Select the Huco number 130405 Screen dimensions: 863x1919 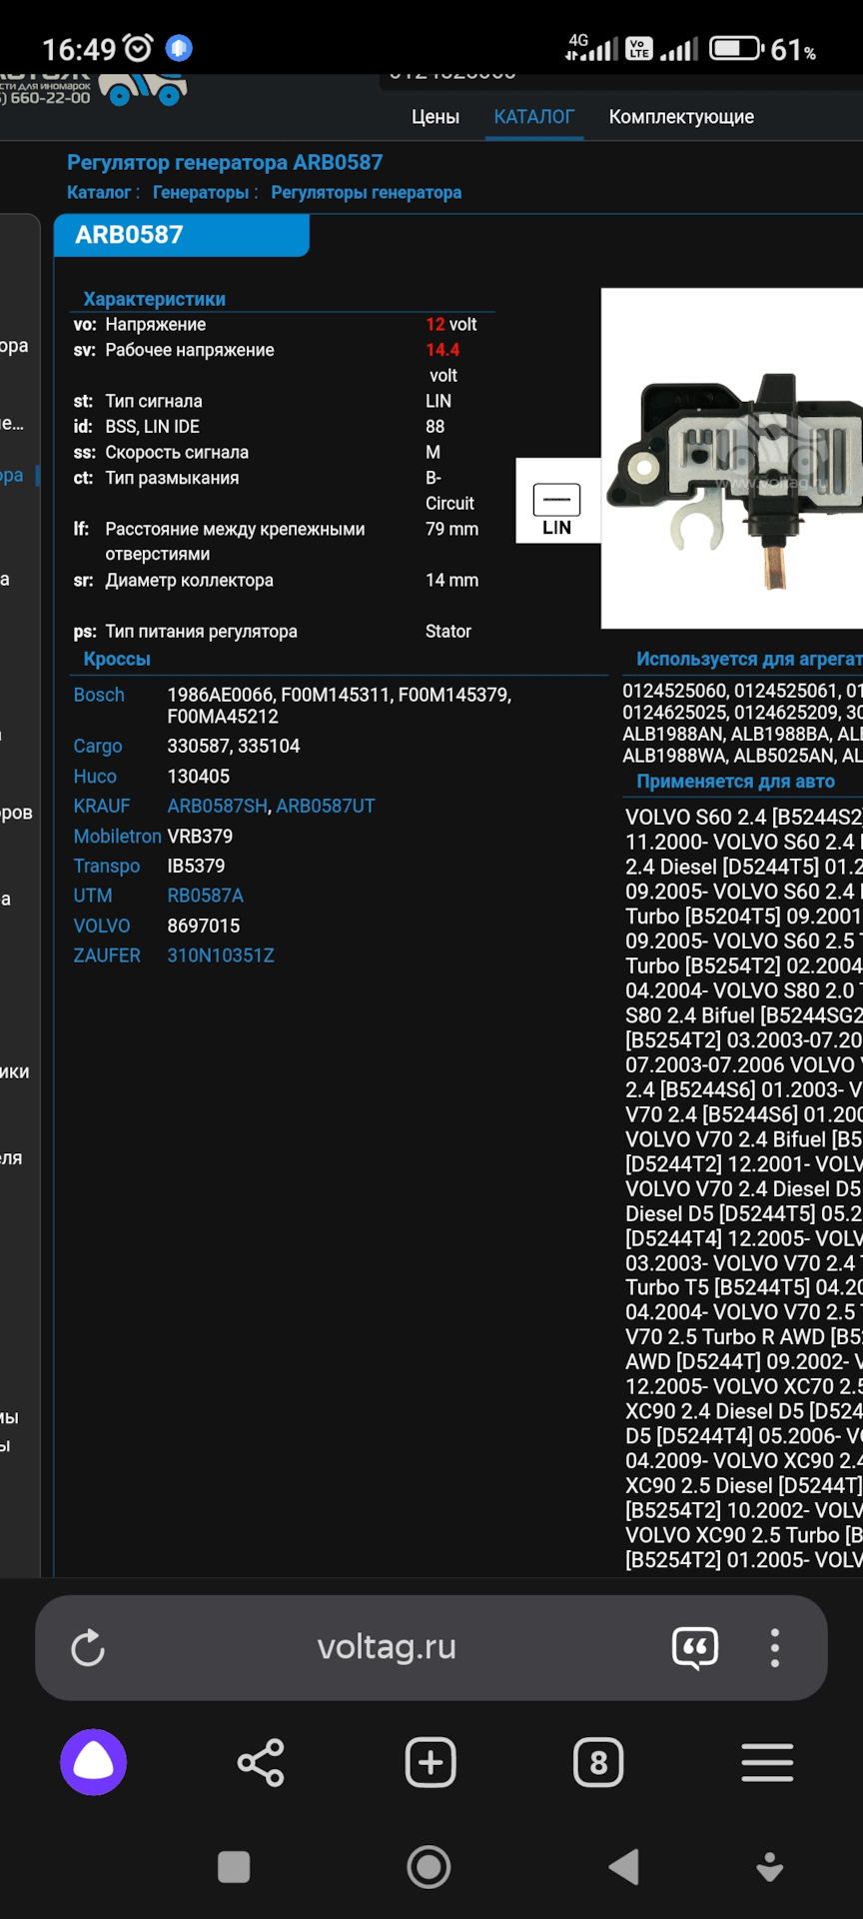pos(199,776)
